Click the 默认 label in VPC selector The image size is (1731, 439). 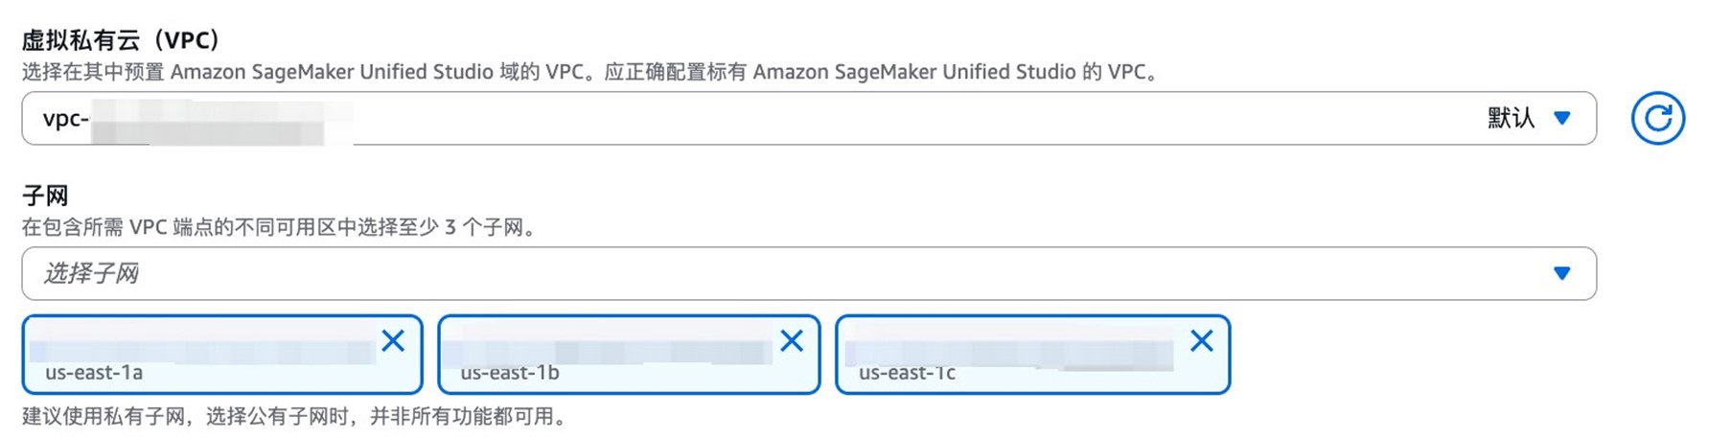tap(1511, 118)
